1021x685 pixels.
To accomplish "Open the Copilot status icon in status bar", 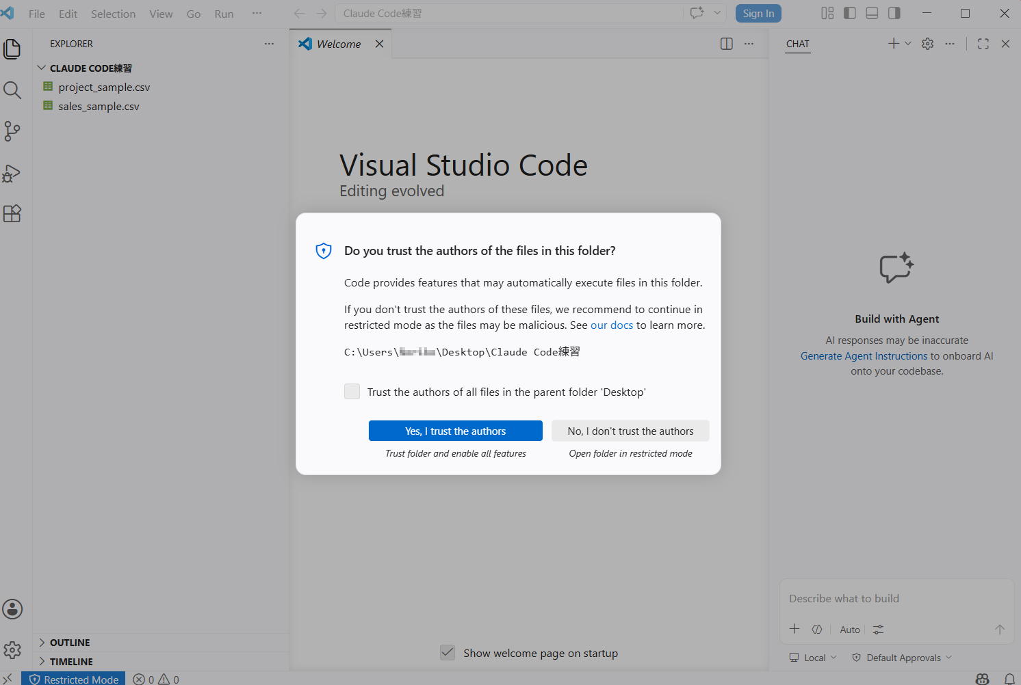I will (x=983, y=679).
